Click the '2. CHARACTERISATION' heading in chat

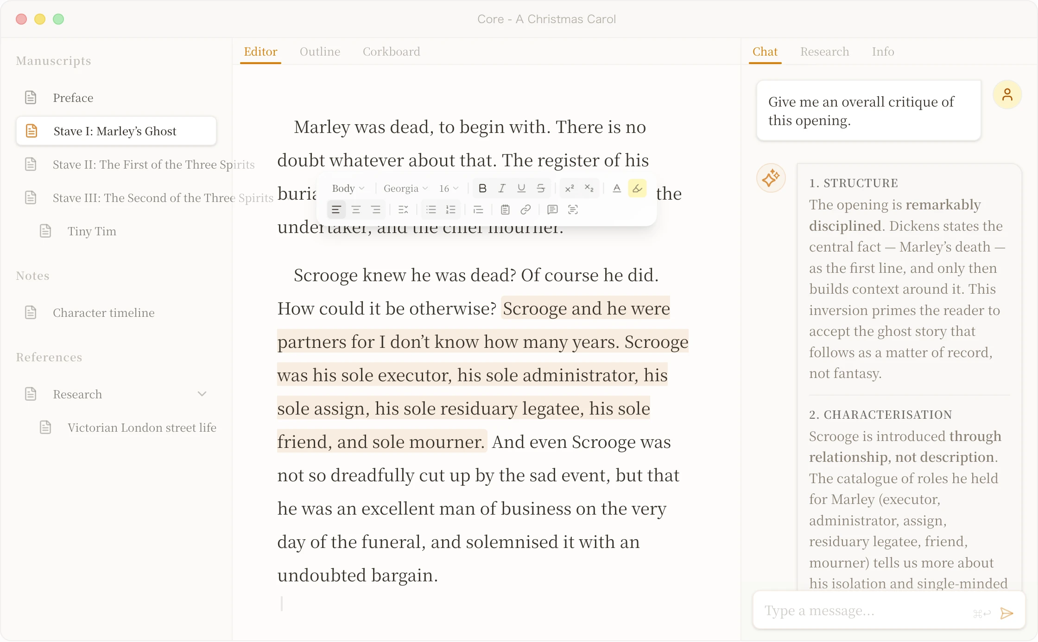click(880, 415)
